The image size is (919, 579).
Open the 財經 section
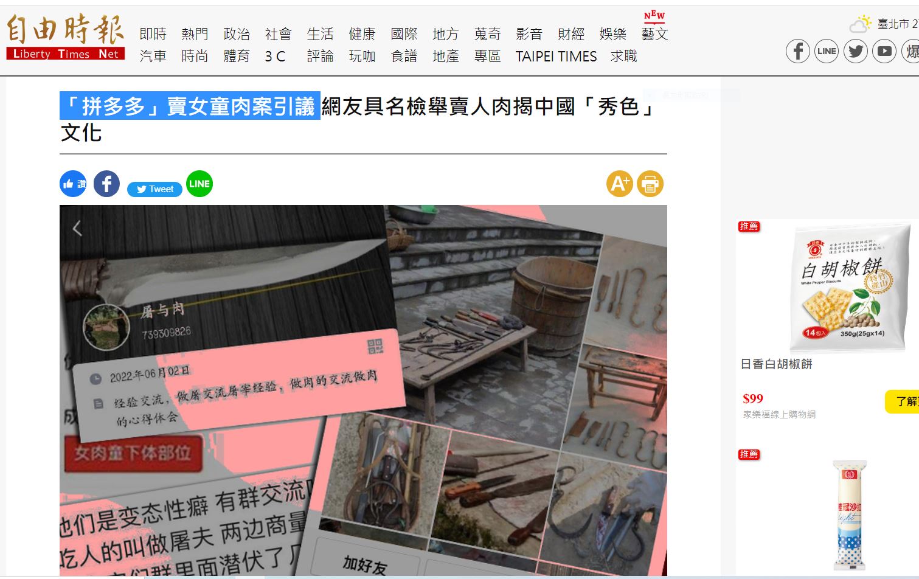pyautogui.click(x=571, y=34)
